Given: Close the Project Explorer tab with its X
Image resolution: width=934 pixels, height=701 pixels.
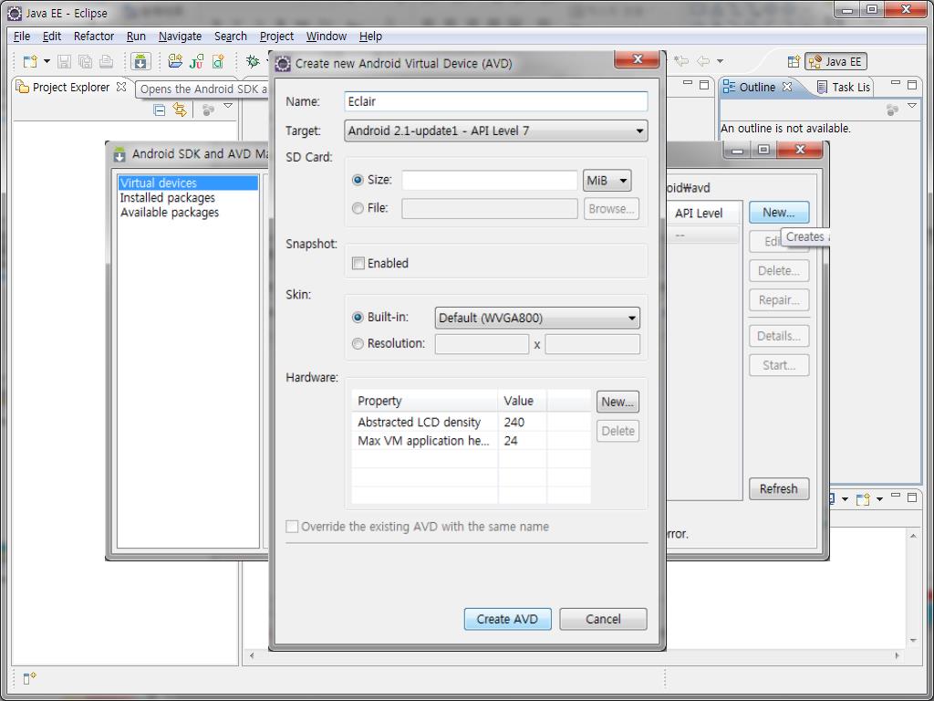Looking at the screenshot, I should (121, 87).
